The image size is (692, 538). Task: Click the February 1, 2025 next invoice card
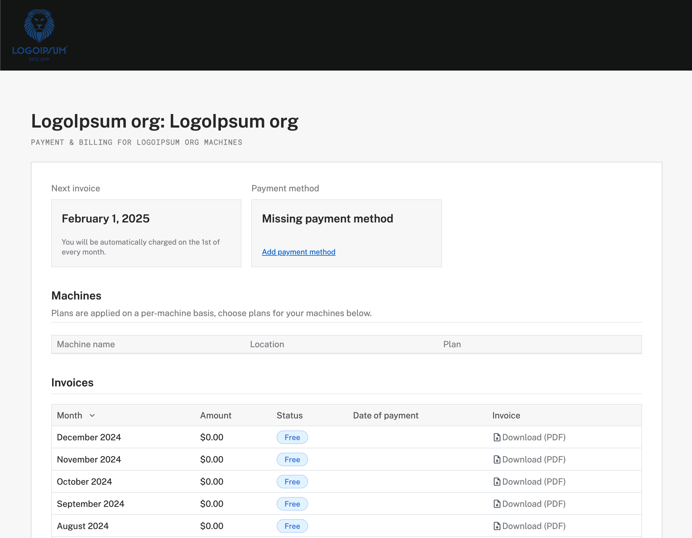point(146,233)
